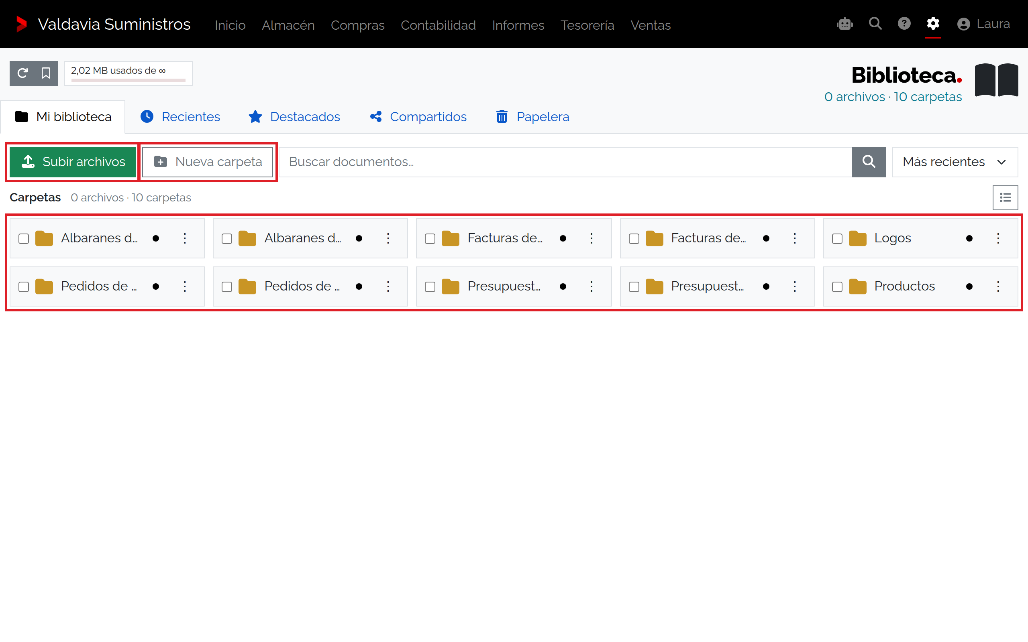Create folder with Nueva carpeta button
The width and height of the screenshot is (1028, 642).
tap(208, 162)
